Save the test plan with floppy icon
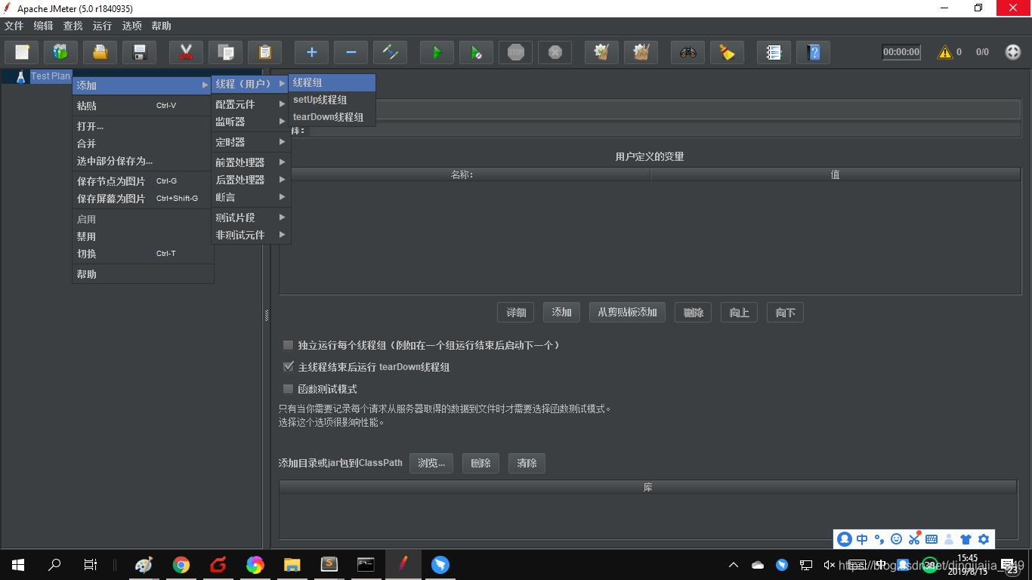 click(140, 52)
